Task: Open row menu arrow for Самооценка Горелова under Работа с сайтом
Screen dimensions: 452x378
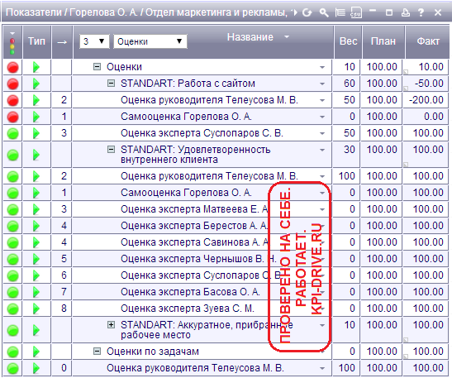Action: pyautogui.click(x=322, y=117)
